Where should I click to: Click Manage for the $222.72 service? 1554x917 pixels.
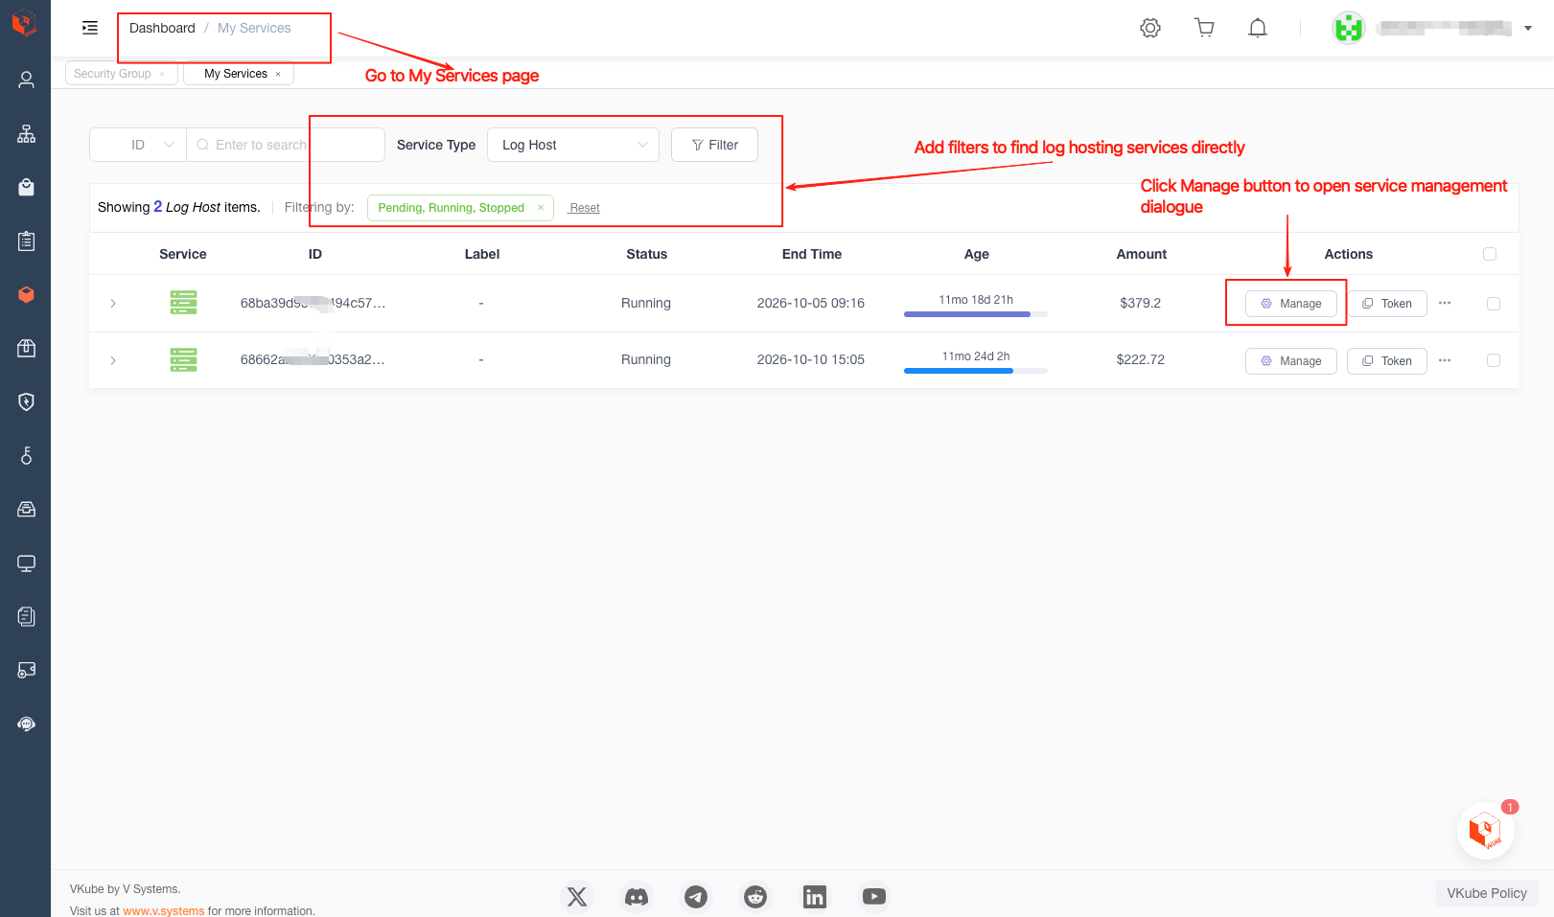point(1290,361)
